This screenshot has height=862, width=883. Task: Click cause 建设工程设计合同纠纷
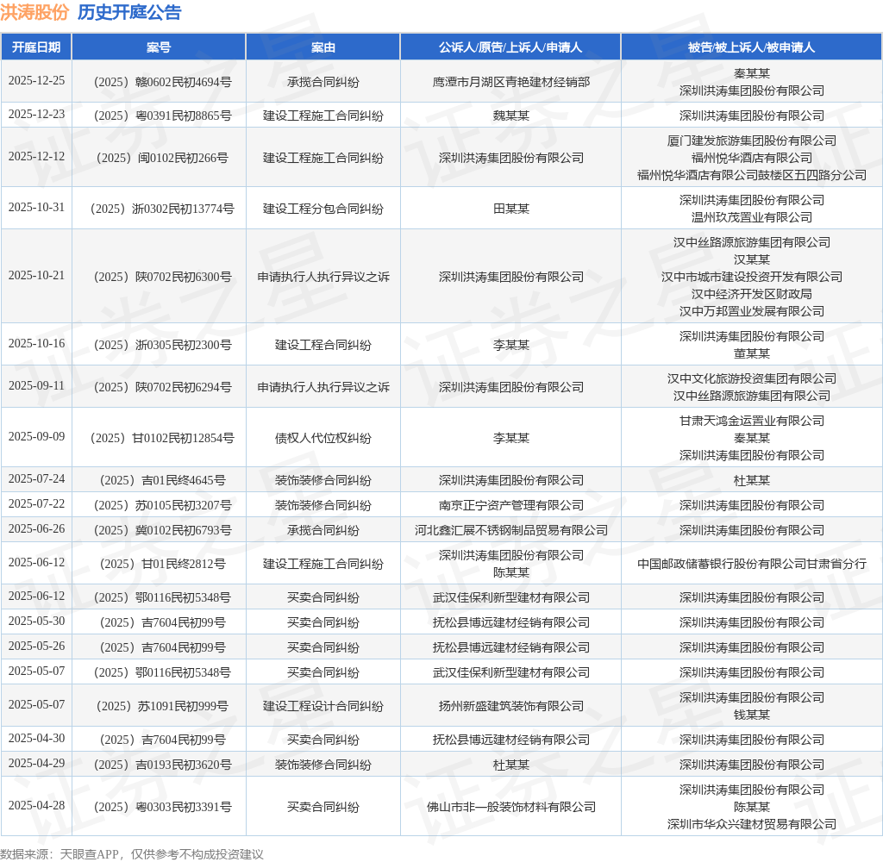point(323,706)
